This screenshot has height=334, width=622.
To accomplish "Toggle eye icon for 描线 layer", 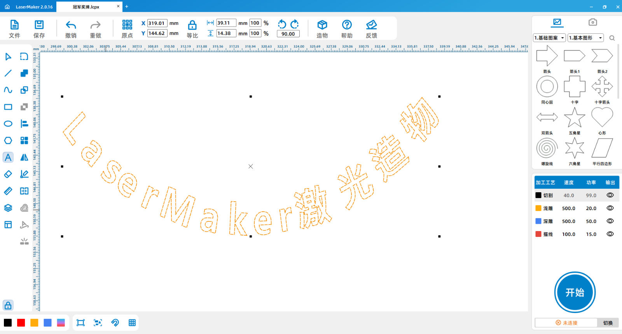I will [x=610, y=234].
